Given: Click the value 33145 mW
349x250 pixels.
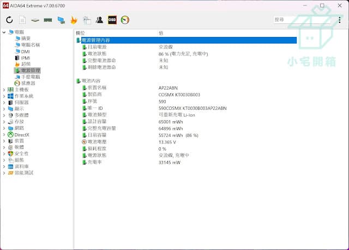Looking at the screenshot, I should coord(170,162).
